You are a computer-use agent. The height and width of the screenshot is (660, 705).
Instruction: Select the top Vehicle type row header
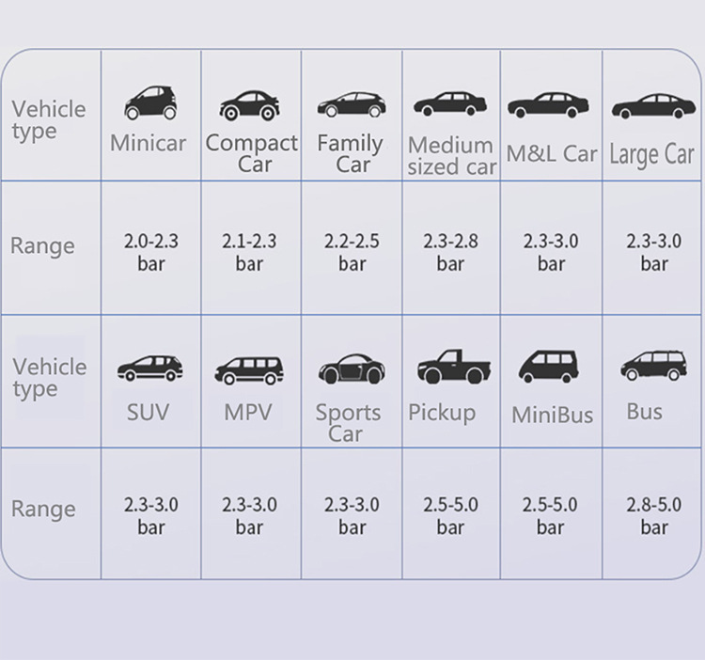click(48, 120)
